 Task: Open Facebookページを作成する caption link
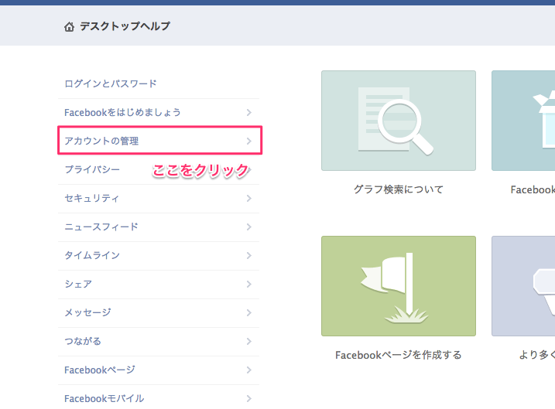(x=399, y=355)
